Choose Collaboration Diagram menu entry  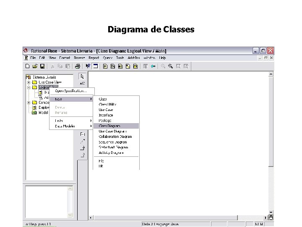(116, 137)
